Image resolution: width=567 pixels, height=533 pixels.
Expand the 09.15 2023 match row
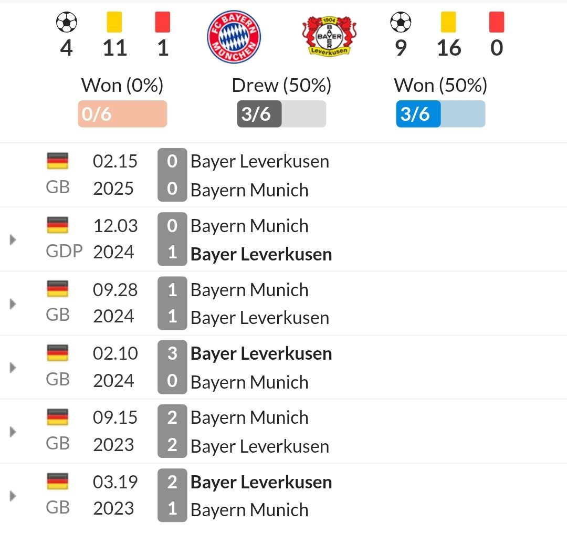(x=13, y=432)
